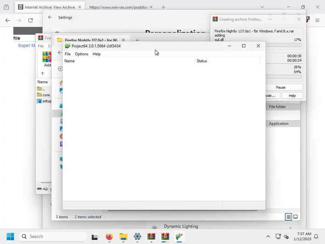The width and height of the screenshot is (325, 244).
Task: Open the Windows Start menu
Action: 10,236
